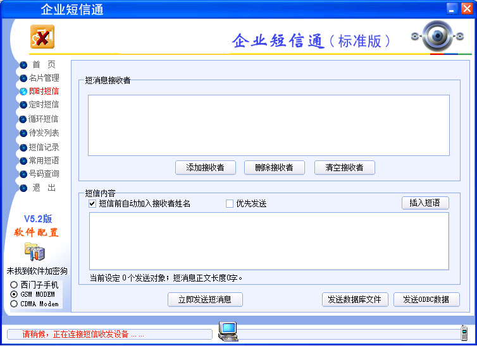Click the globe bullet beside 退出

[x=23, y=188]
